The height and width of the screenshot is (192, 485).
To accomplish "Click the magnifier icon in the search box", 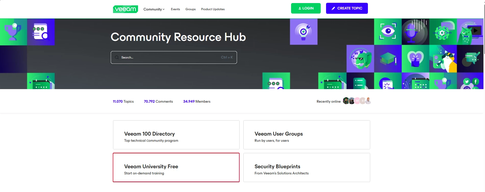I will click(x=117, y=57).
